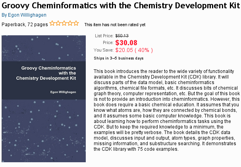Click the third rating star
Screen dimensions: 241x167
tap(64, 23)
